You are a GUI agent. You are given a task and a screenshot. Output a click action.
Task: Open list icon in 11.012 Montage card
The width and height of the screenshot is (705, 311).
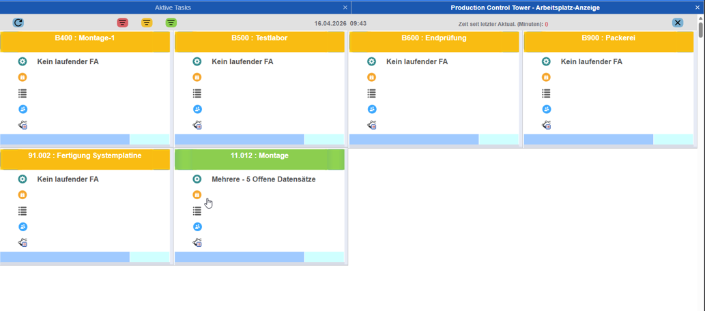point(197,211)
